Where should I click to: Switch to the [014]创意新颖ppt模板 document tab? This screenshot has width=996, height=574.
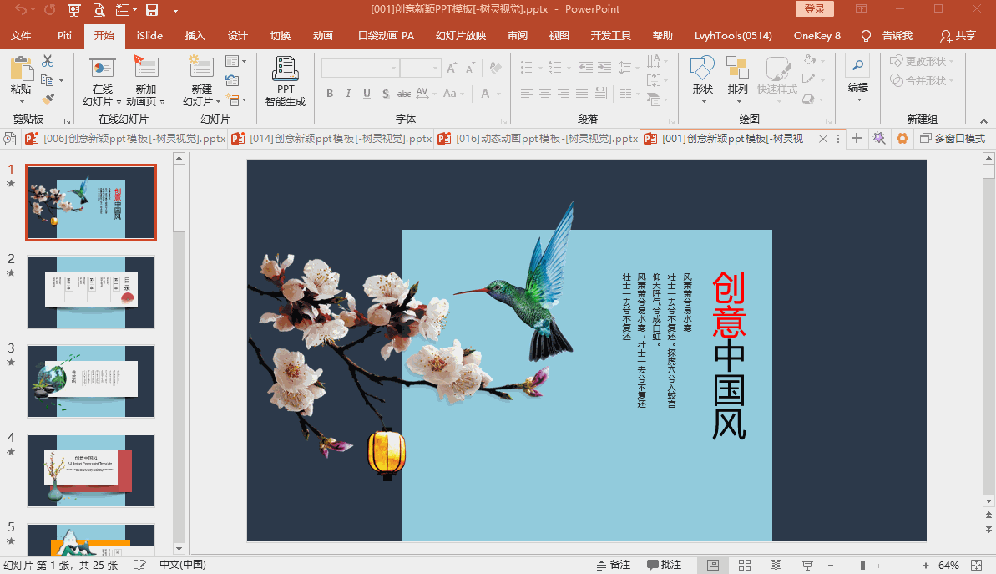click(x=331, y=138)
